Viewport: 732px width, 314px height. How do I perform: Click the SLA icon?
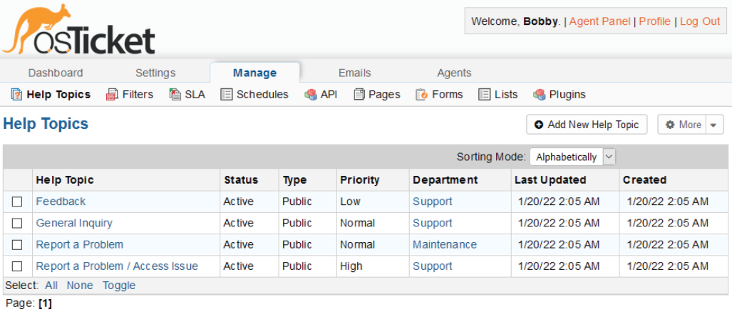(175, 95)
